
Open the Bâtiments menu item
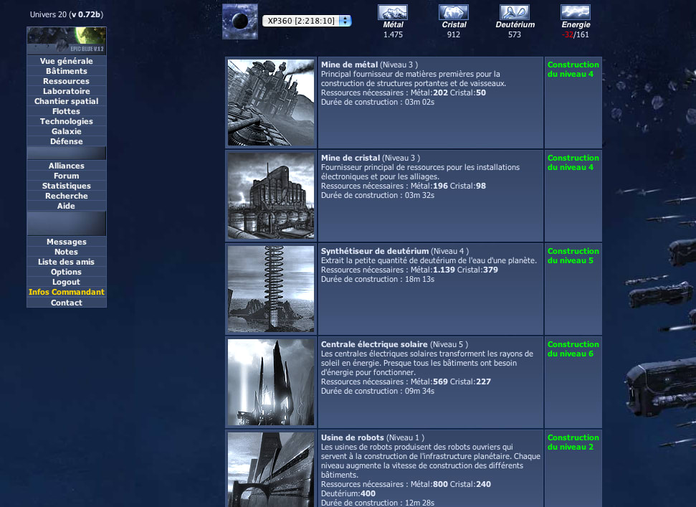pyautogui.click(x=67, y=71)
